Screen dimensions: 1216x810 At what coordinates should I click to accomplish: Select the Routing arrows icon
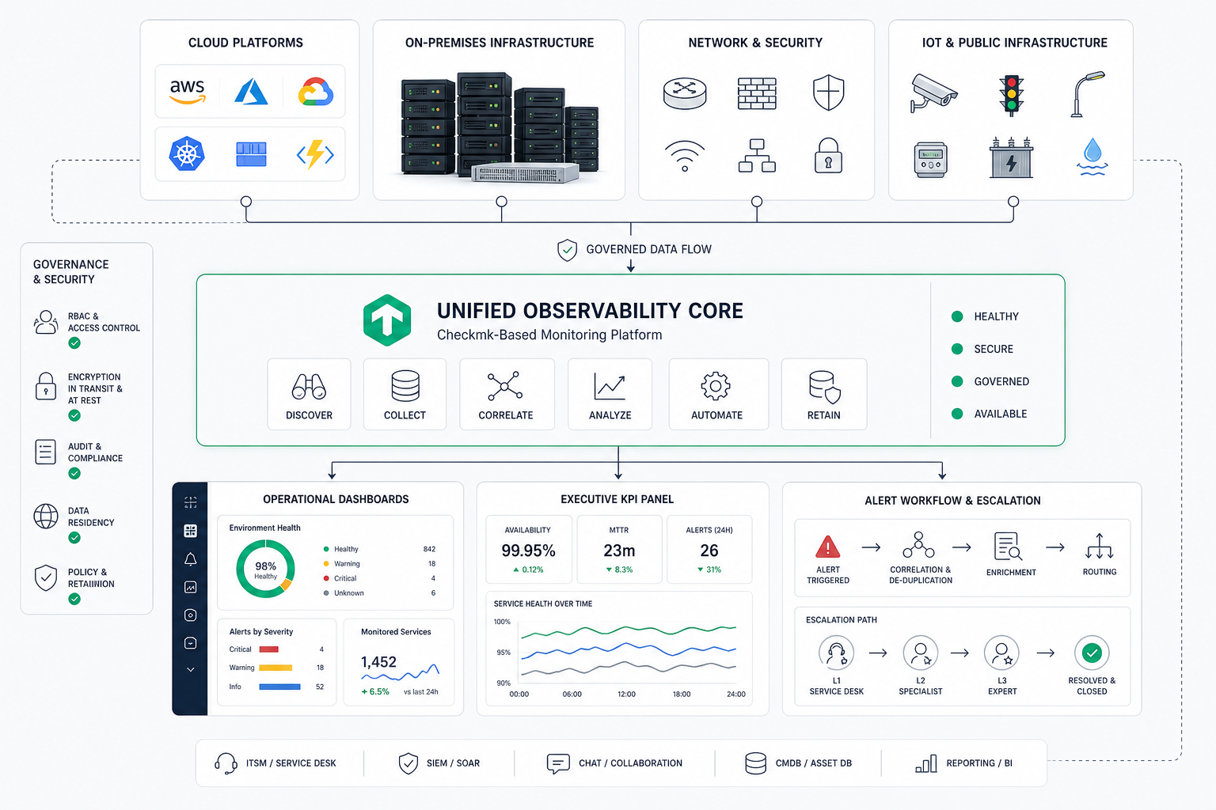pyautogui.click(x=1100, y=546)
